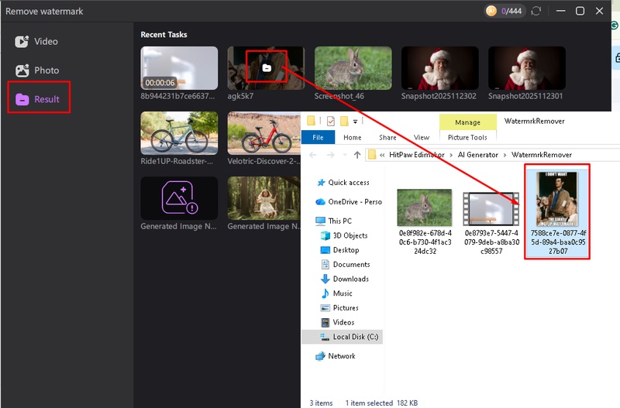Open recent locations dropdown in Explorer
This screenshot has height=408, width=620.
[345, 155]
